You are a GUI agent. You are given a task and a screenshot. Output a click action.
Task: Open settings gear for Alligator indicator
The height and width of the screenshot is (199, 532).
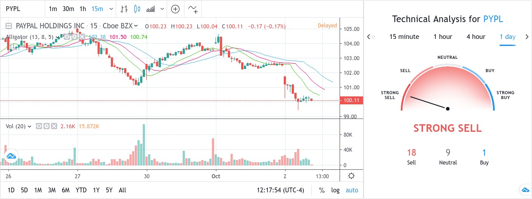point(74,37)
